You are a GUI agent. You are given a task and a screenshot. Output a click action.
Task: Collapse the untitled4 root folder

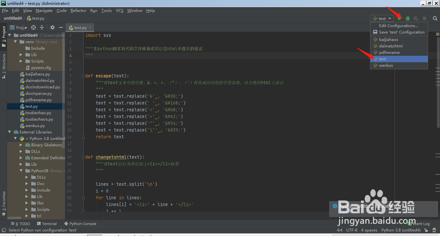point(9,35)
